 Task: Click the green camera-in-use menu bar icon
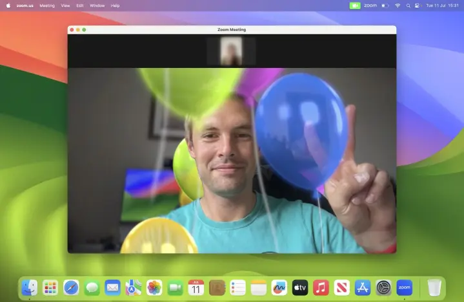355,6
